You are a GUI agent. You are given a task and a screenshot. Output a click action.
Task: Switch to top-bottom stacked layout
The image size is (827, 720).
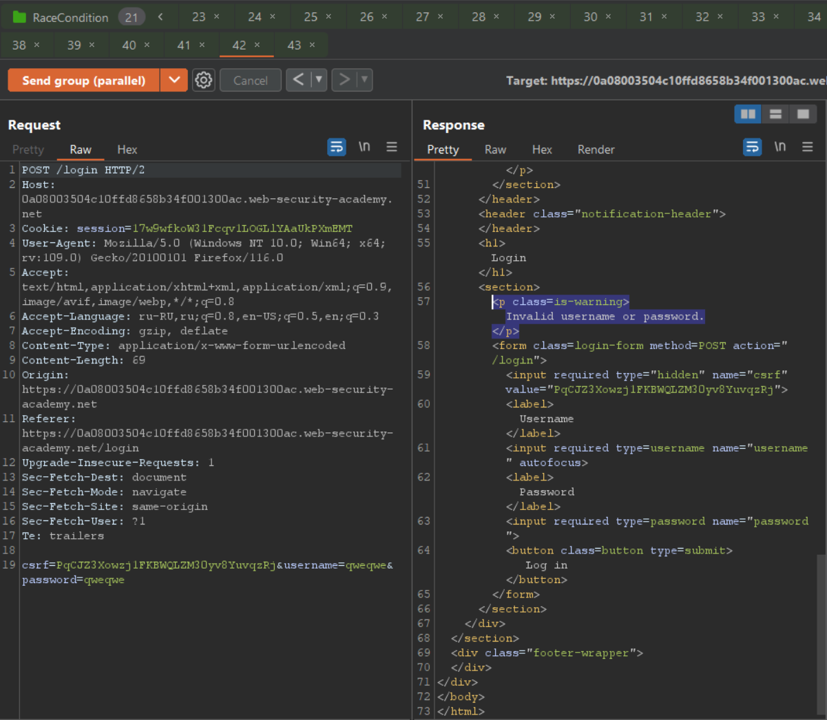point(775,114)
